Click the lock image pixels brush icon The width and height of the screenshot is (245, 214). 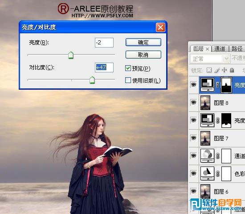pyautogui.click(x=216, y=71)
